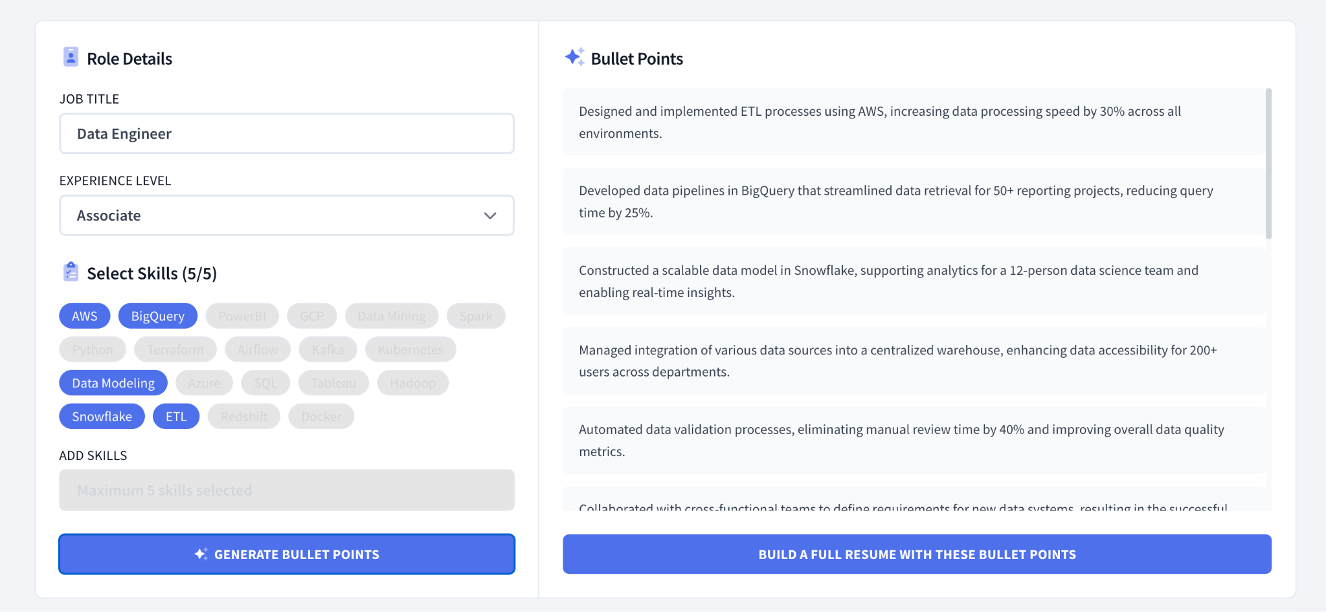
Task: Click the Job Title field containing Data Engineer
Action: pos(286,134)
